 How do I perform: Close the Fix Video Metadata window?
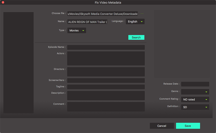point(3,2)
